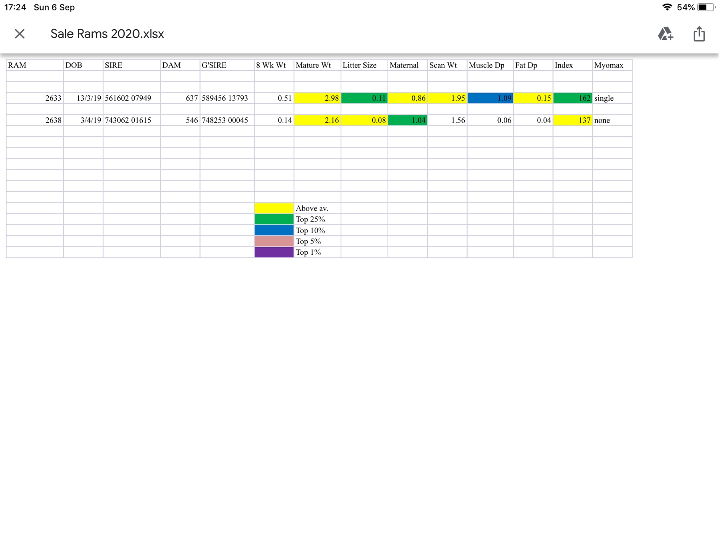719x539 pixels.
Task: Click the purple Top 1% legend swatch
Action: [x=274, y=252]
